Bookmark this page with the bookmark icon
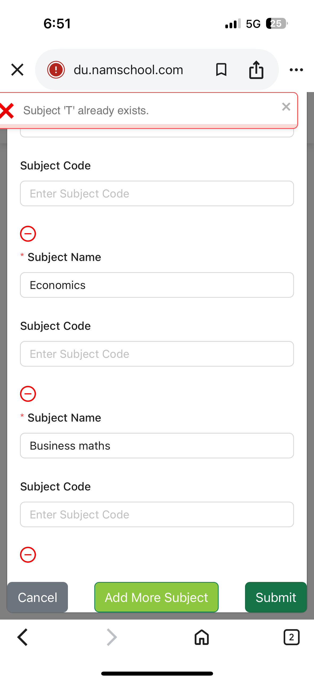 [221, 70]
